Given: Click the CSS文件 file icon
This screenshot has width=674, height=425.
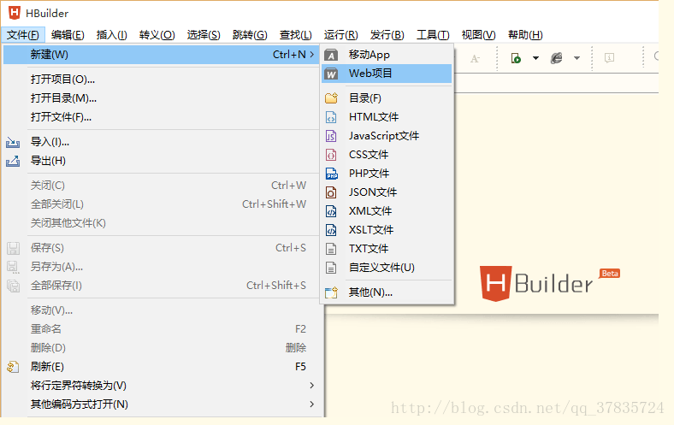Looking at the screenshot, I should (331, 155).
